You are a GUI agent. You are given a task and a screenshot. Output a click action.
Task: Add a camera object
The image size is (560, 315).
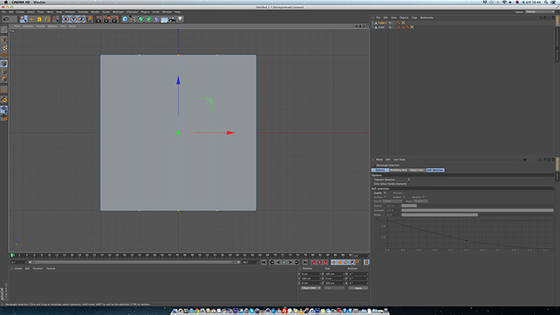(172, 19)
